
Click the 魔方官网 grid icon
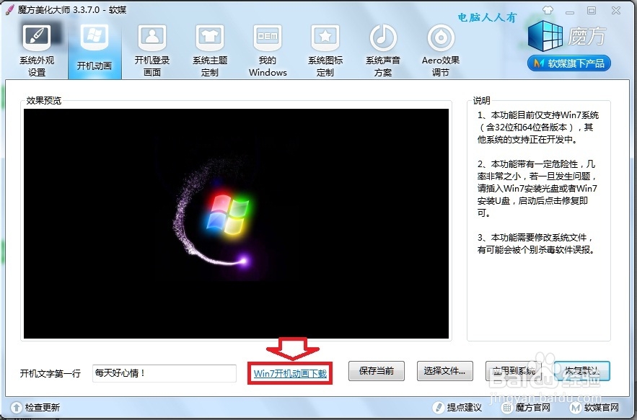click(x=506, y=408)
